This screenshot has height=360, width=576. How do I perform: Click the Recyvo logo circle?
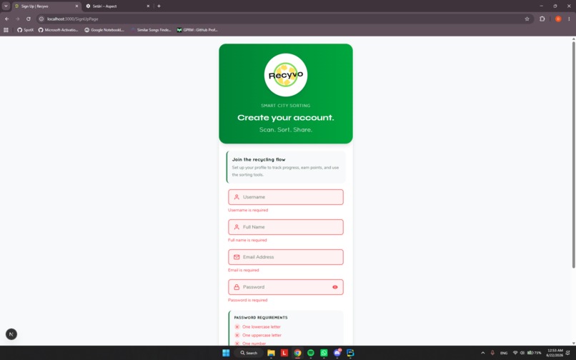pyautogui.click(x=286, y=75)
